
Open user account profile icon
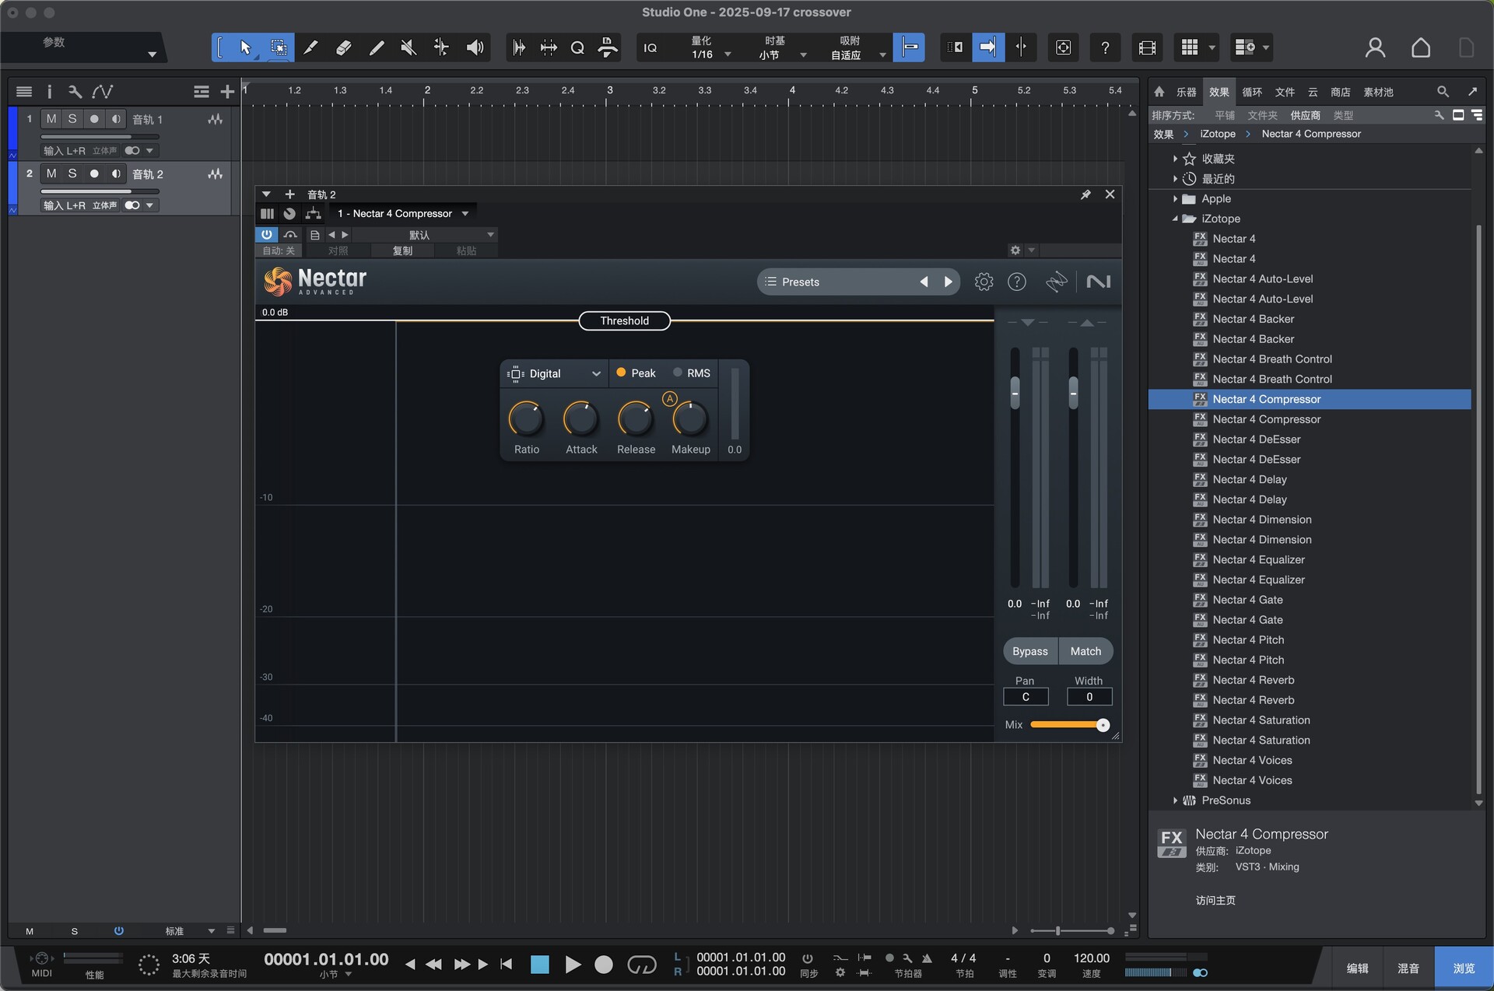[x=1375, y=47]
